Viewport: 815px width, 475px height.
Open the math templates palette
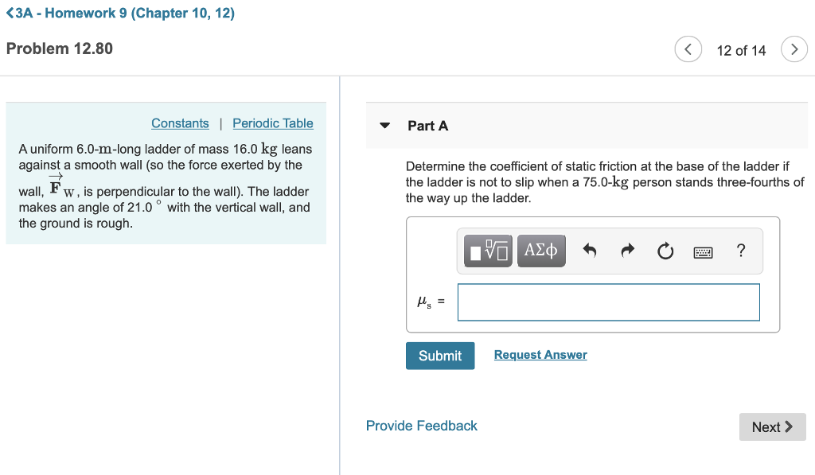click(486, 251)
